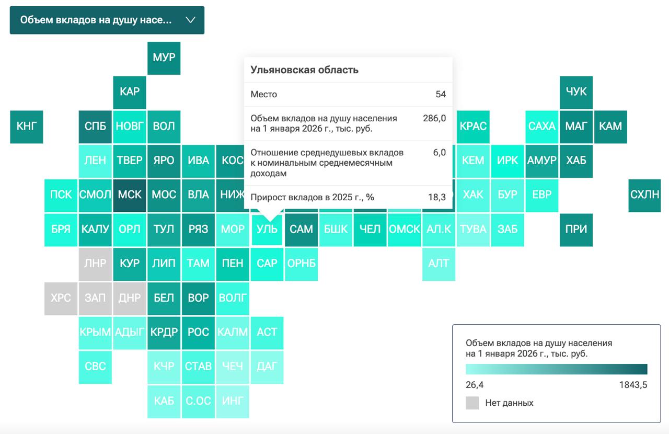Viewport: 669px width, 434px height.
Task: Select the ТУВА region tile
Action: 473,229
